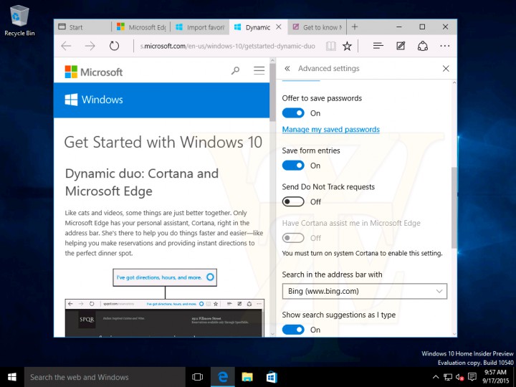Open Manage my saved passwords link
The width and height of the screenshot is (516, 387).
[330, 129]
